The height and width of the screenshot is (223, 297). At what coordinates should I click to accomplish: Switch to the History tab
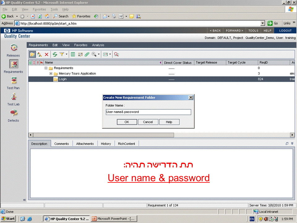(x=106, y=144)
